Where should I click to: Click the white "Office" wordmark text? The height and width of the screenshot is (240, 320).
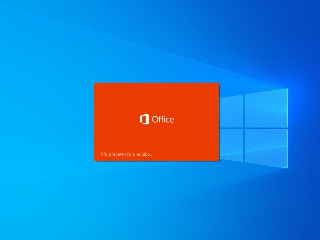pyautogui.click(x=162, y=119)
